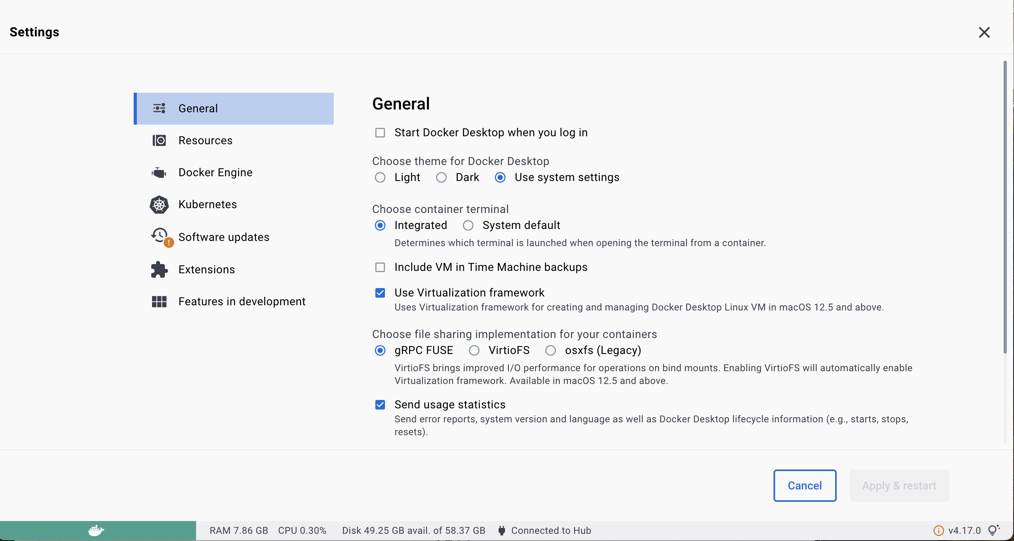Choose System default container terminal

pos(468,225)
